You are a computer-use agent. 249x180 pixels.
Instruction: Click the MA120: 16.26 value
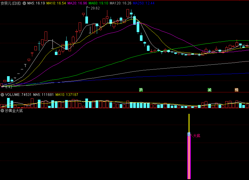pos(121,3)
